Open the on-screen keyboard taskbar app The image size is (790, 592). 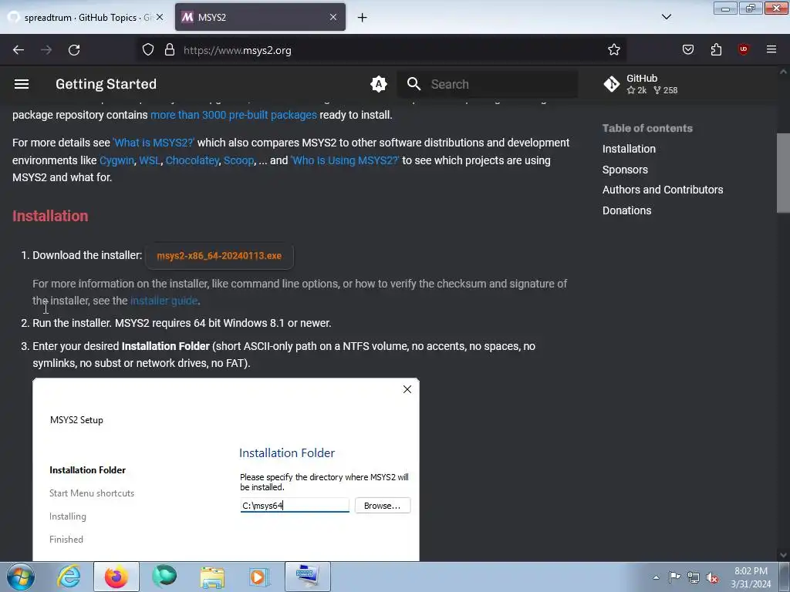click(308, 577)
